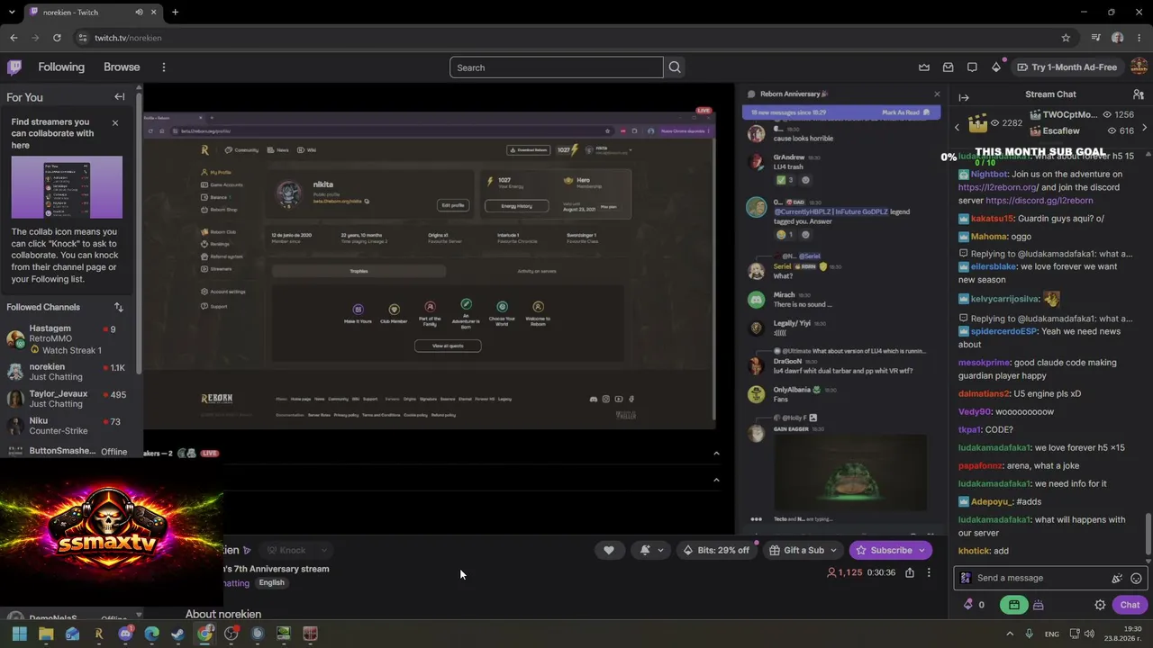The width and height of the screenshot is (1153, 648).
Task: Open Chrome tab search dropdown
Action: point(11,13)
